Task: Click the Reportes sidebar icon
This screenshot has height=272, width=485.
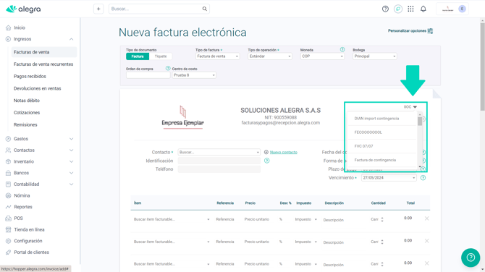Action: pos(9,207)
